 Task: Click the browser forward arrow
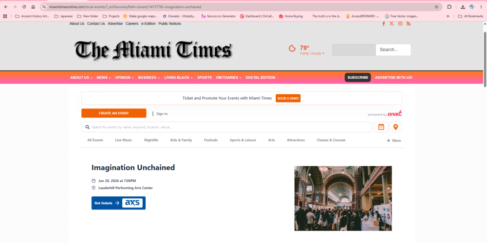(15, 7)
